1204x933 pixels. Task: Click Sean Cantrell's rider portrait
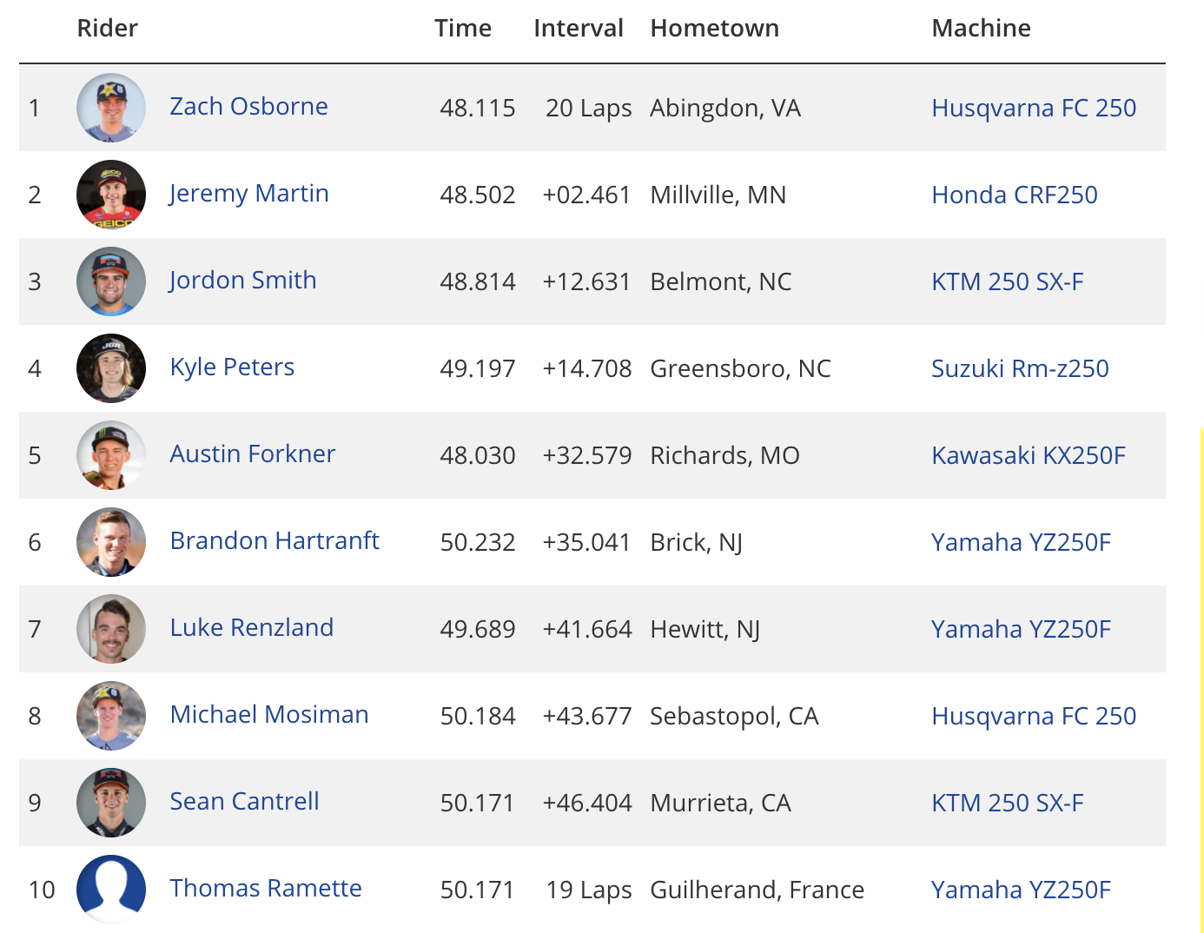point(111,803)
